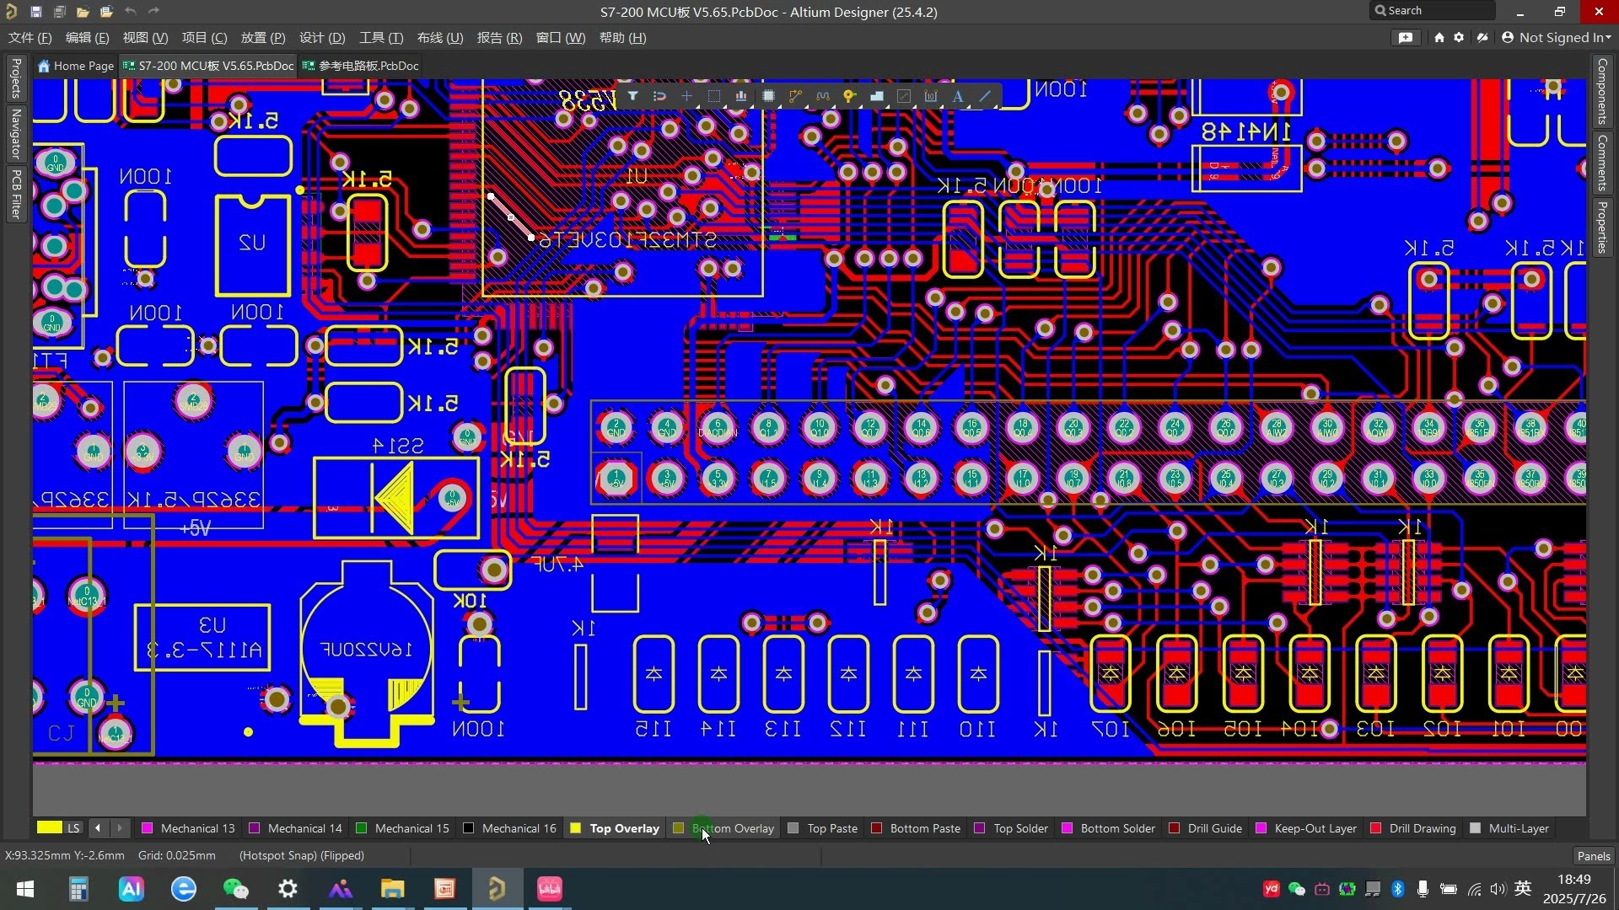The height and width of the screenshot is (910, 1619).
Task: Open the 编辑 (E) menu
Action: pyautogui.click(x=88, y=38)
